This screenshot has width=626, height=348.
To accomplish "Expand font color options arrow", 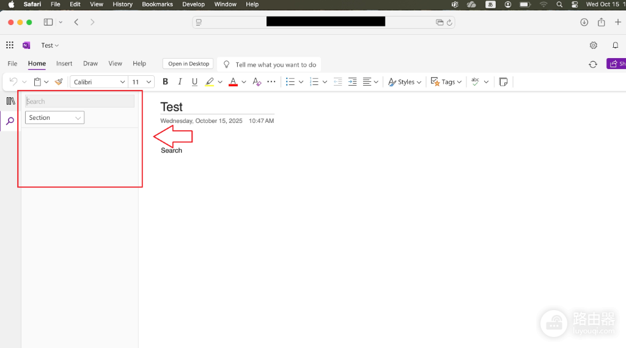I will click(243, 82).
